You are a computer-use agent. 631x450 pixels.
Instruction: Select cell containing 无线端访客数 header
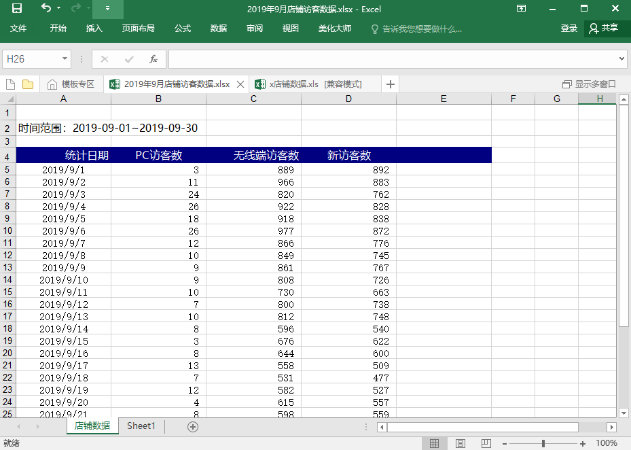[253, 155]
